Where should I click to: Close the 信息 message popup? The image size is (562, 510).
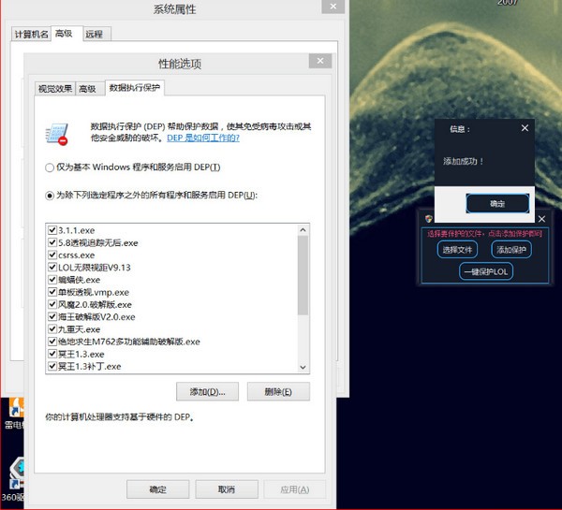[525, 128]
